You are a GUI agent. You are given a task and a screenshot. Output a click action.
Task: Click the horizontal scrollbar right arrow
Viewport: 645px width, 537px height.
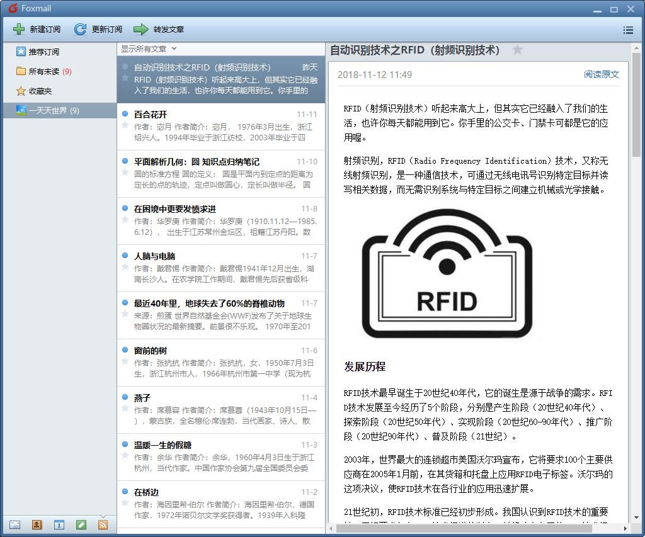[625, 528]
